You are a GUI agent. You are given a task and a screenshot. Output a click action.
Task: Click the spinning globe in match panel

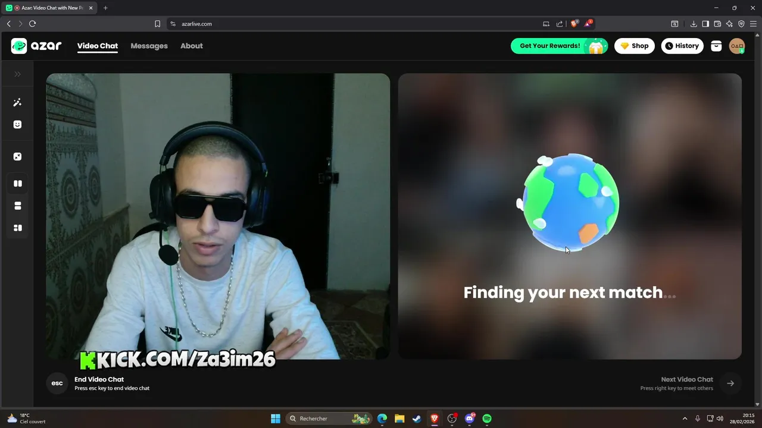pyautogui.click(x=570, y=203)
